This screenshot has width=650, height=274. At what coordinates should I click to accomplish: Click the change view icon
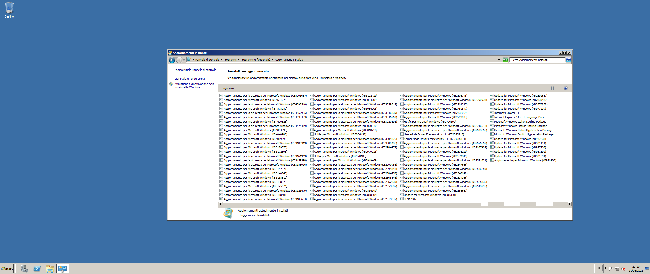553,88
